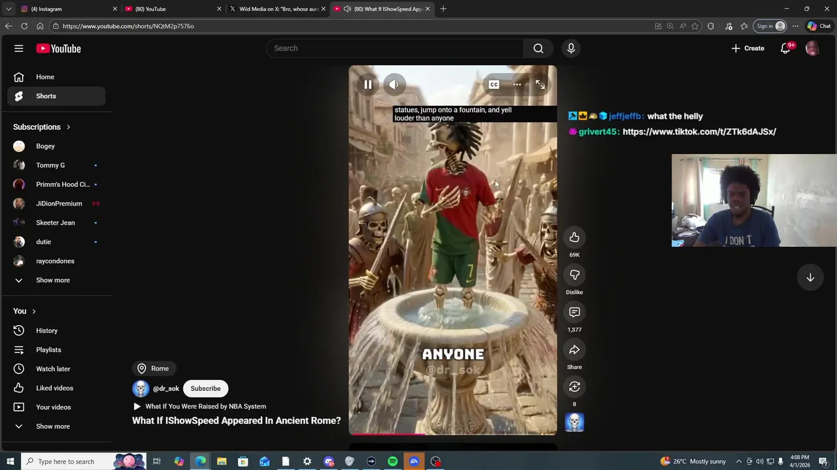The height and width of the screenshot is (470, 837).
Task: Pause the Short video
Action: coord(368,84)
